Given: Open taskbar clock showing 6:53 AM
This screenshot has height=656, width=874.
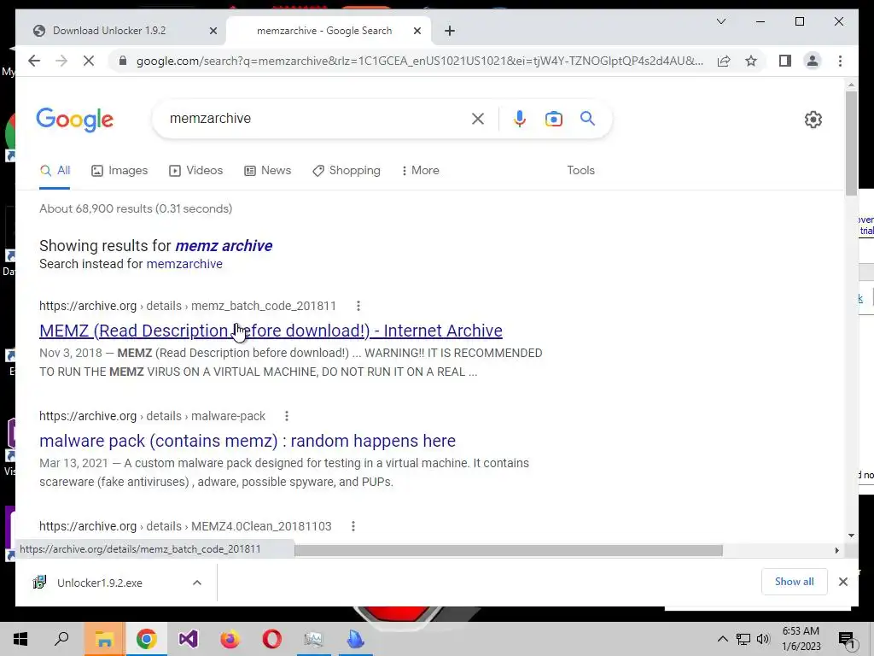Looking at the screenshot, I should point(801,639).
